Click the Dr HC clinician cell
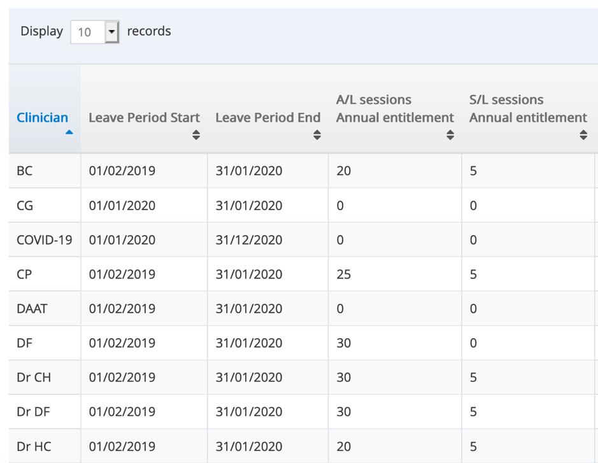 pos(34,446)
